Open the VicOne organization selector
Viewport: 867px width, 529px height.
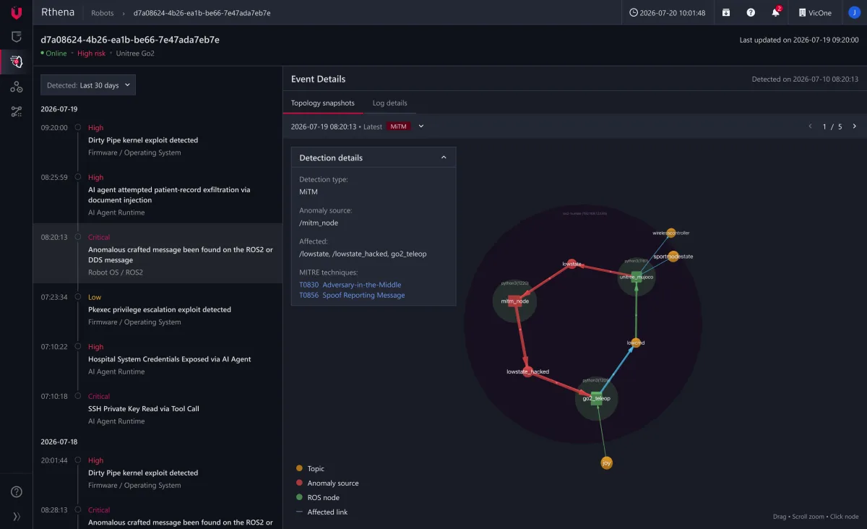pos(815,12)
